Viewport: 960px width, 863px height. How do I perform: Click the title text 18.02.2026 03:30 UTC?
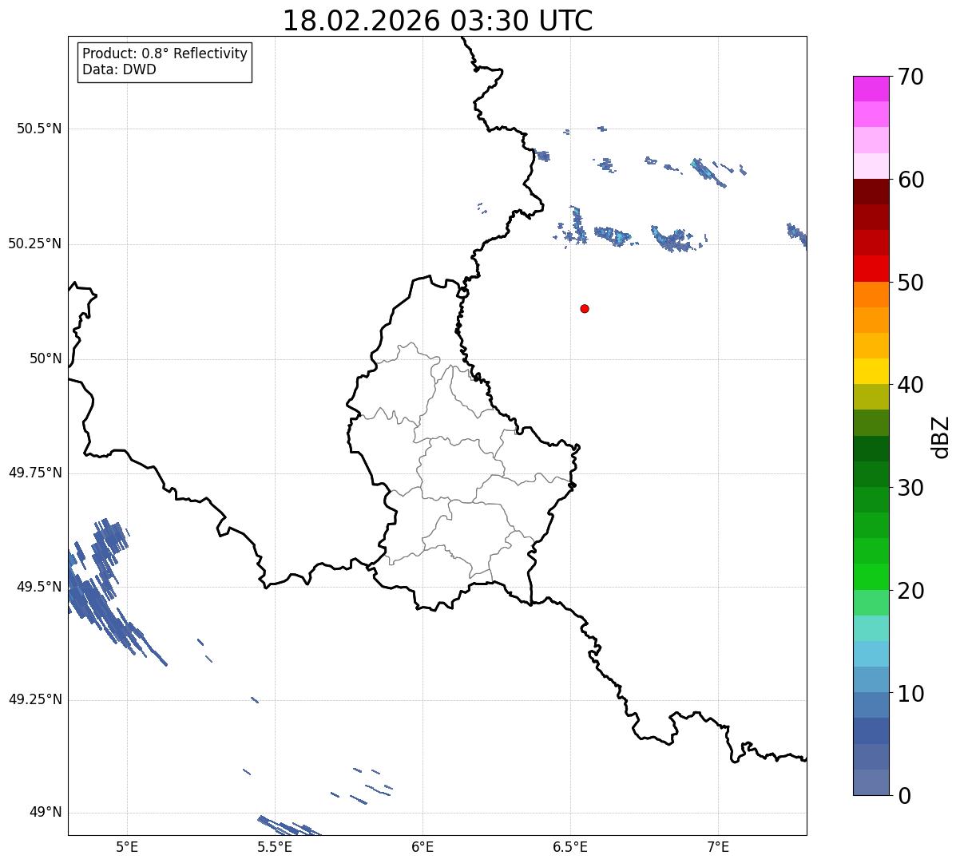pos(438,21)
